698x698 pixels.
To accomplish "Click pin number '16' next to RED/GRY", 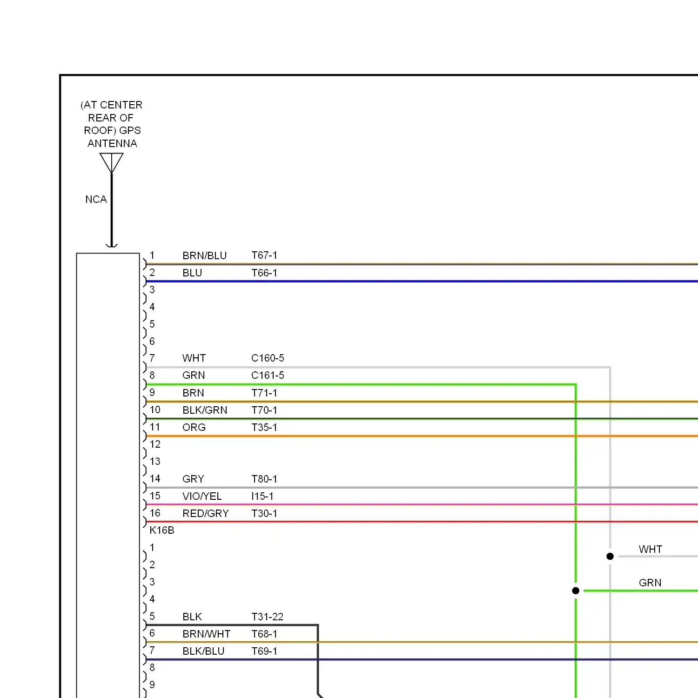I will (x=155, y=513).
